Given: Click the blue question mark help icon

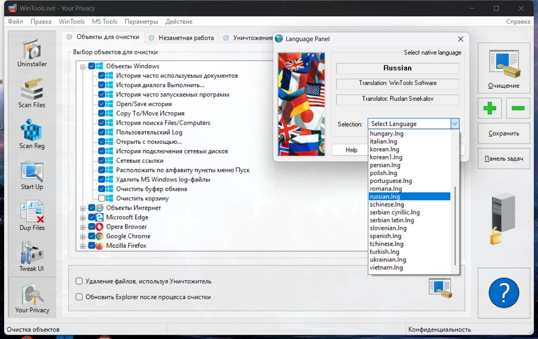Looking at the screenshot, I should pyautogui.click(x=504, y=292).
